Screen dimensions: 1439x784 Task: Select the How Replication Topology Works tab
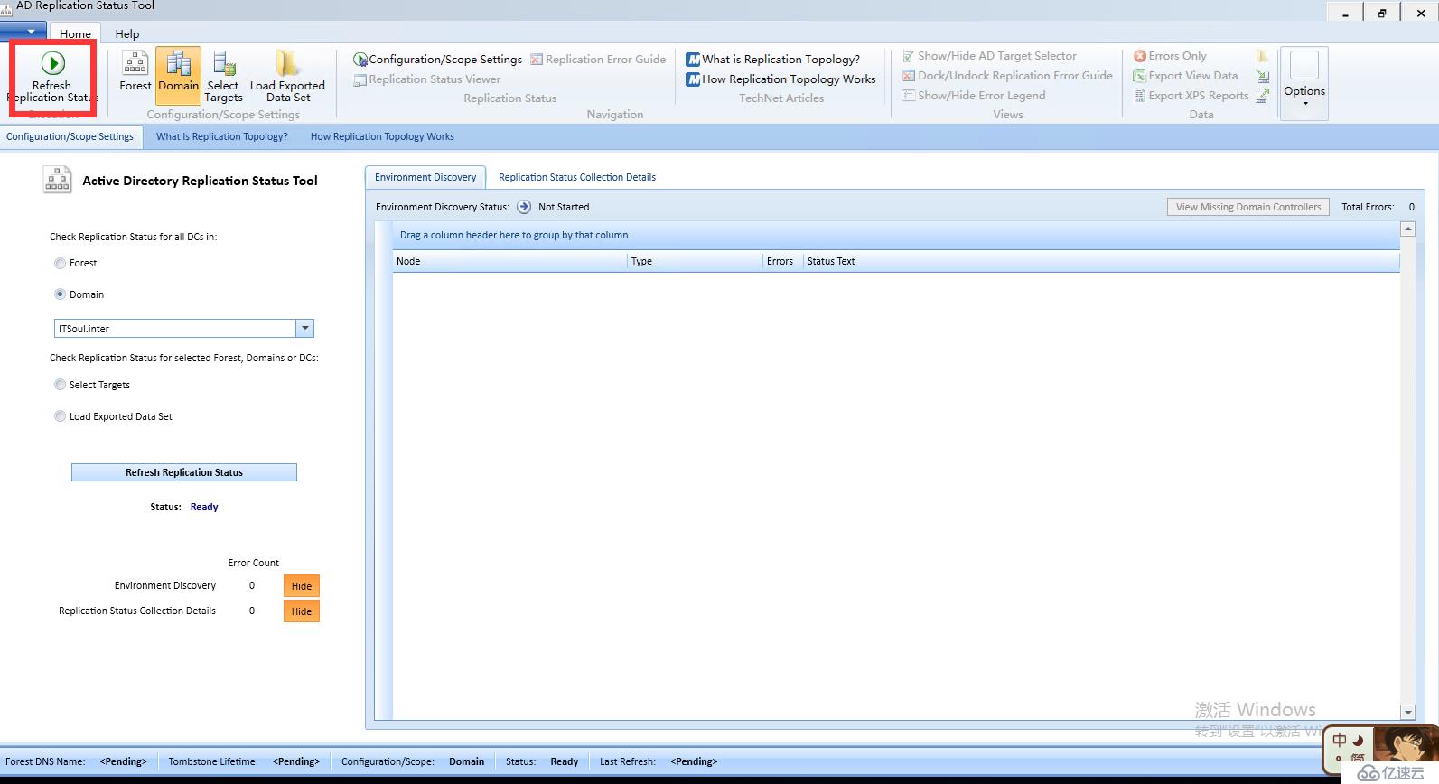click(x=382, y=136)
